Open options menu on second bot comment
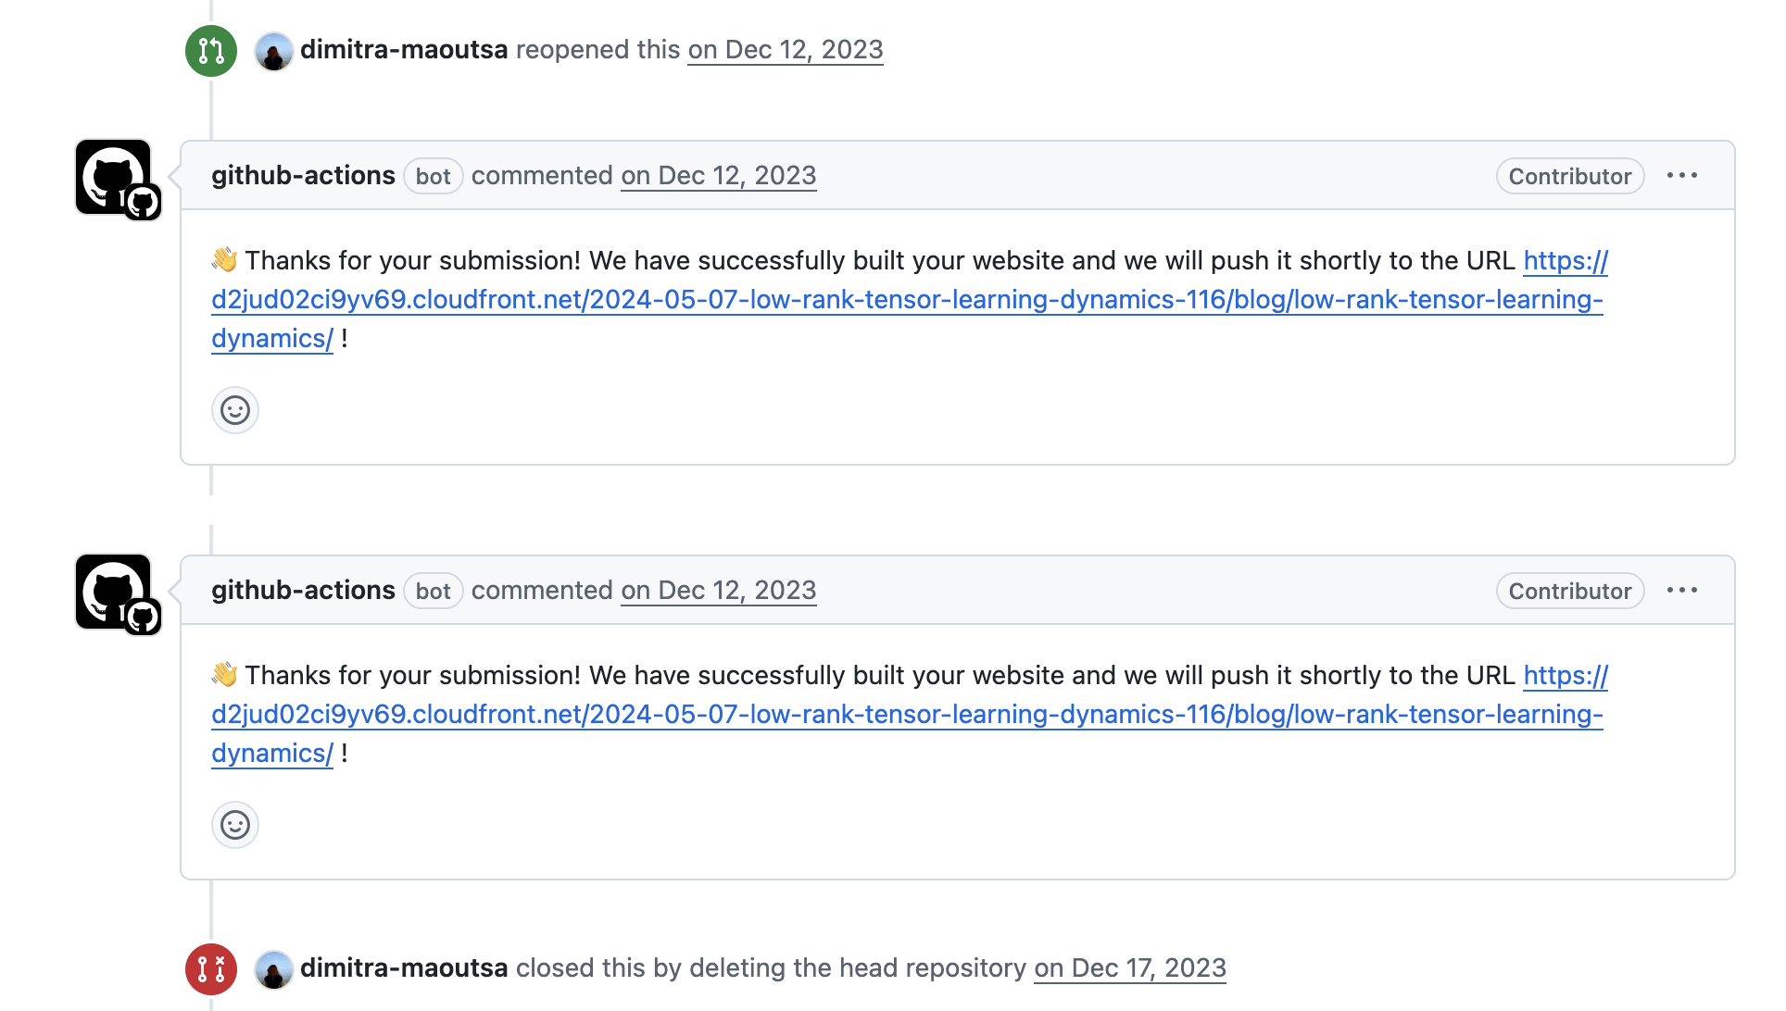Image resolution: width=1786 pixels, height=1011 pixels. pyautogui.click(x=1682, y=591)
